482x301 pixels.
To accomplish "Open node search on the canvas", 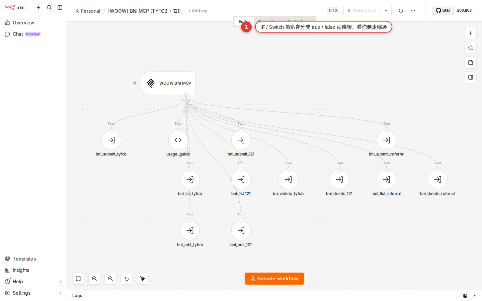I will pos(471,48).
